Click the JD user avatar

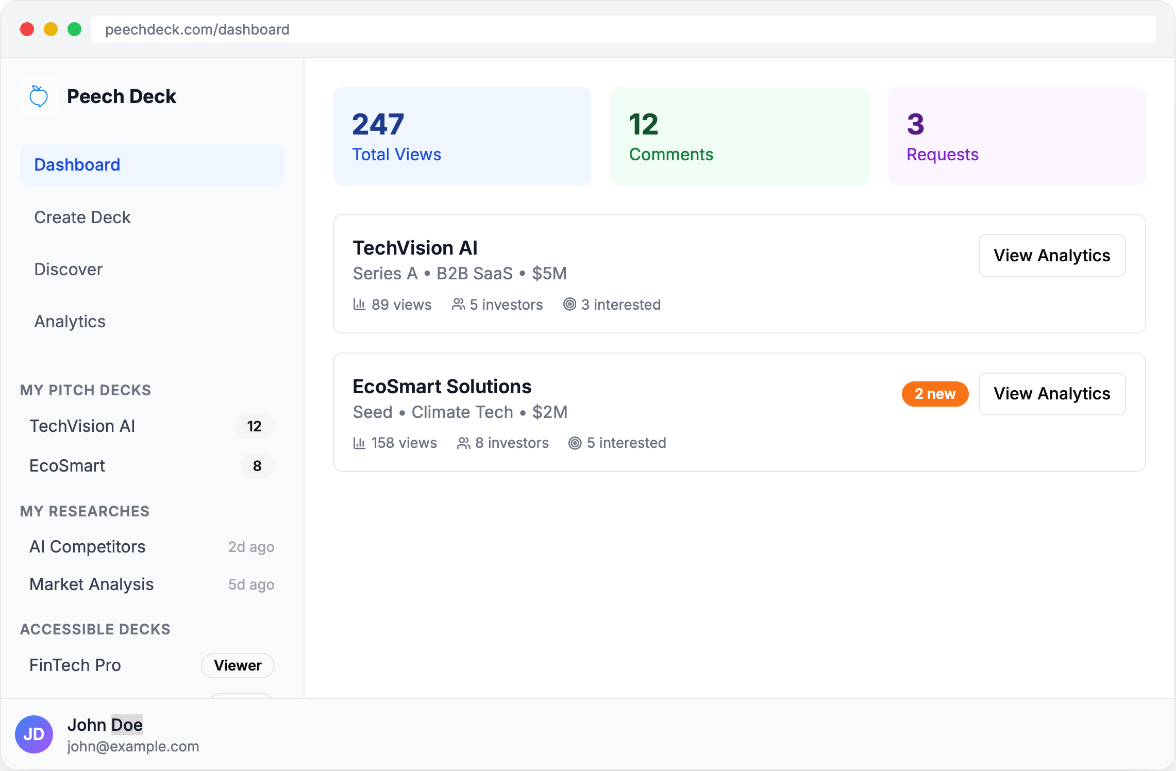tap(34, 734)
